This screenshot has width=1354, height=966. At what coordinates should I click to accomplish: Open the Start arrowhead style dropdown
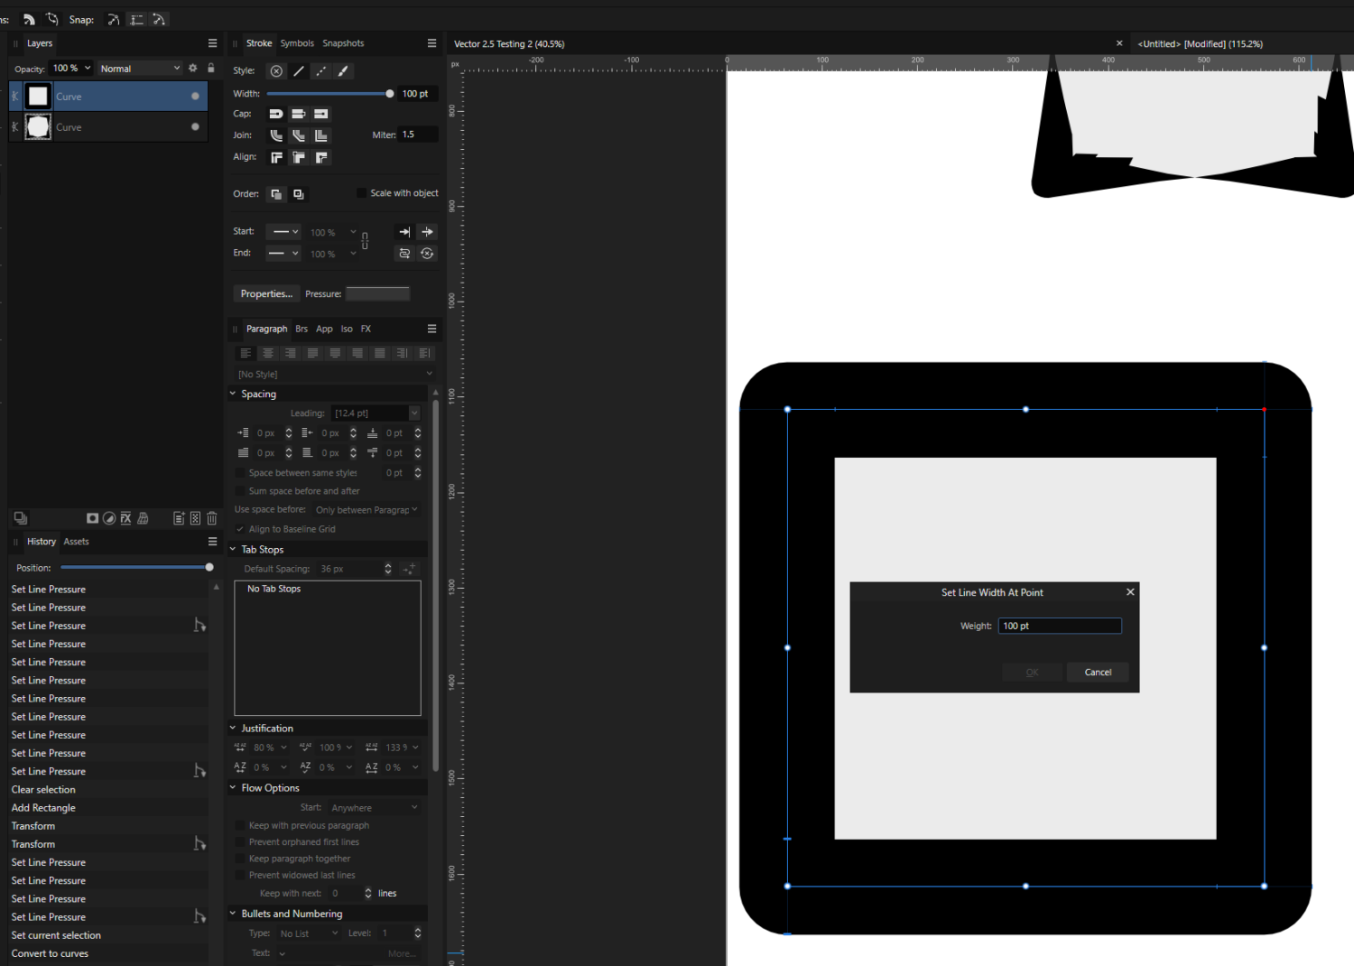(284, 232)
